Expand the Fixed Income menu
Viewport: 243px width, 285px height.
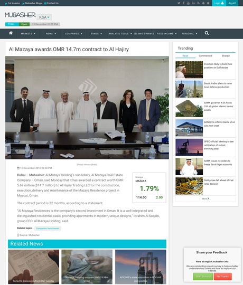click(x=166, y=34)
